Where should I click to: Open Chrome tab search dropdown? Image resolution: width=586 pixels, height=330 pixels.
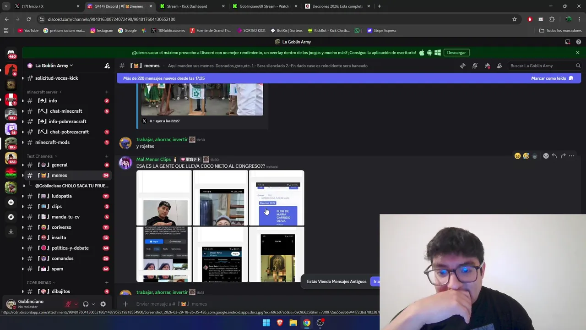click(x=6, y=6)
